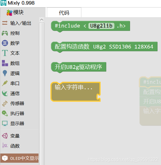The width and height of the screenshot is (161, 165).
Task: Select the 显示器 category label
Action: (17, 123)
